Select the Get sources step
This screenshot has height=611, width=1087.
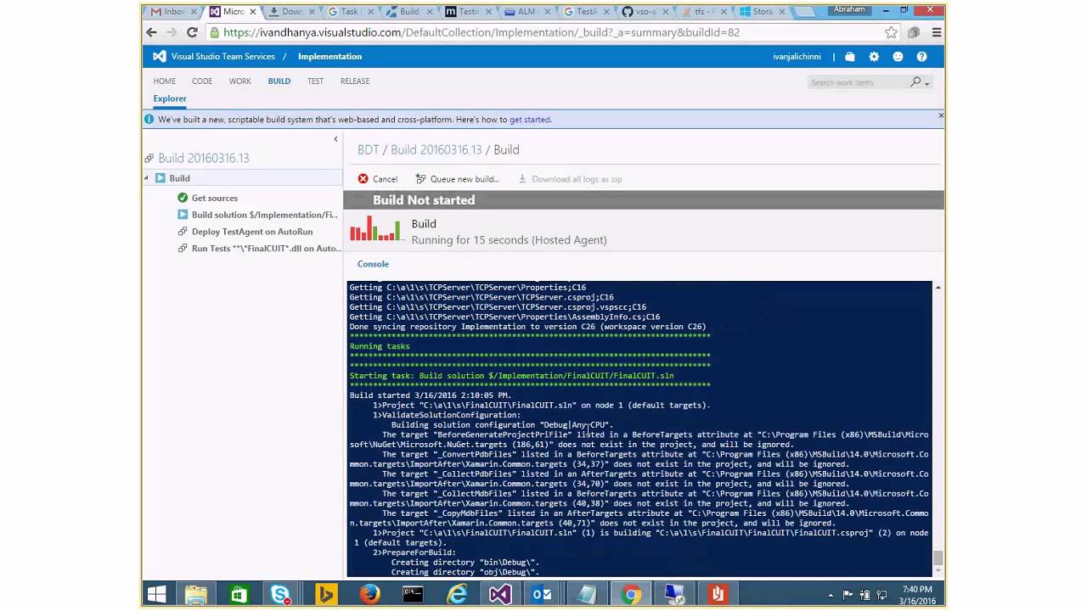[214, 198]
